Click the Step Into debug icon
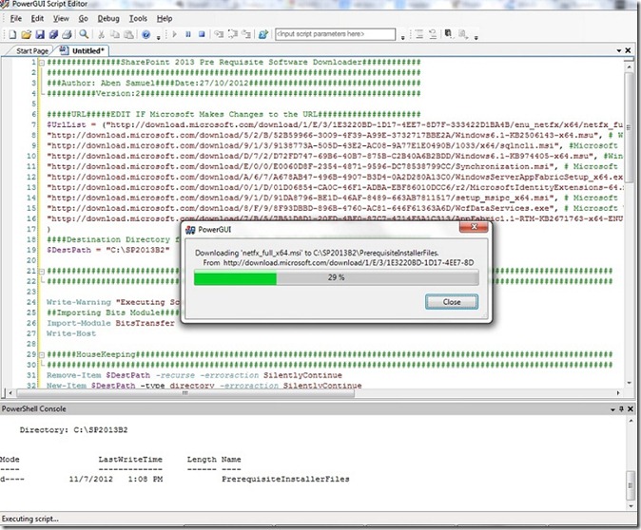 219,34
